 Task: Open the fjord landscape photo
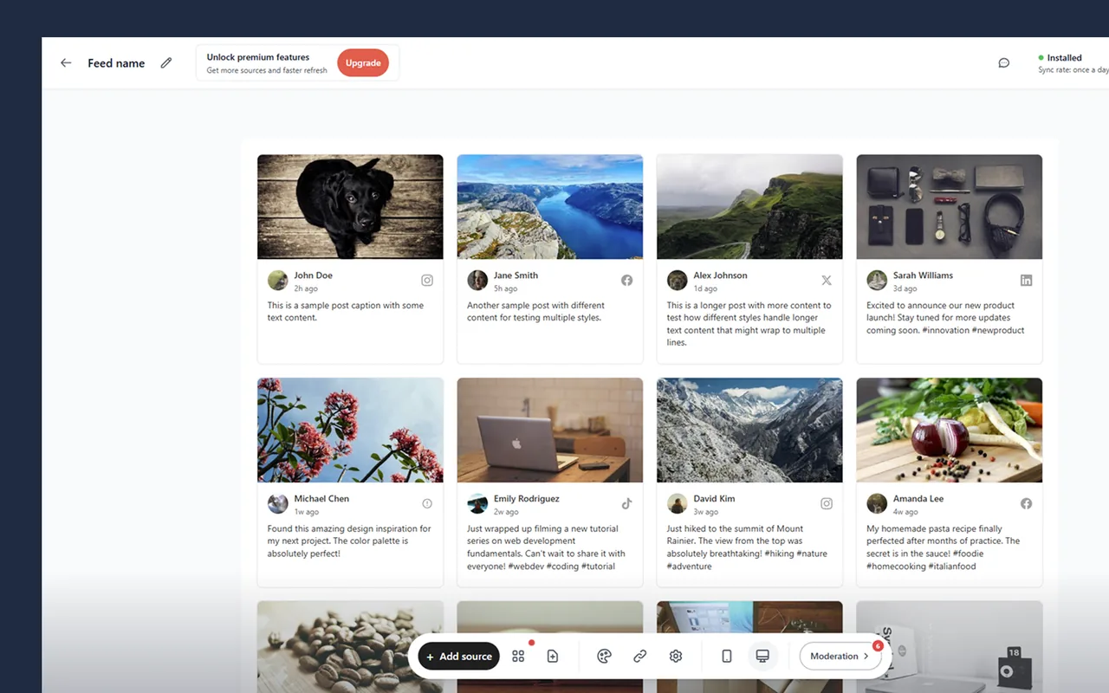550,207
